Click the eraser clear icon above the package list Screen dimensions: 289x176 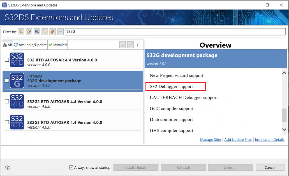pos(122,45)
